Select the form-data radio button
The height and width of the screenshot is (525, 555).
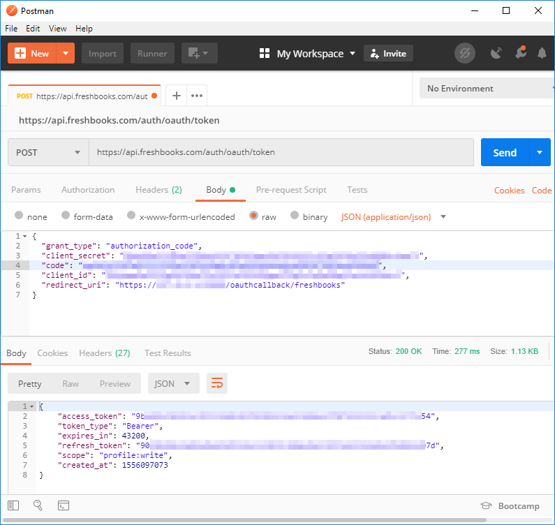[x=66, y=215]
